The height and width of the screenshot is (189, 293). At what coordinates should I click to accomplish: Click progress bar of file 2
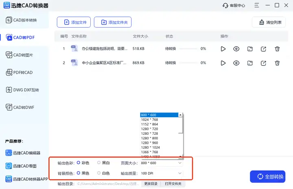click(188, 63)
